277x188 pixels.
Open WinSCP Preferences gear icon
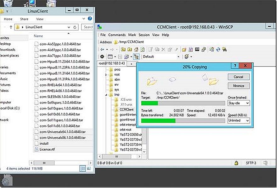(102, 56)
